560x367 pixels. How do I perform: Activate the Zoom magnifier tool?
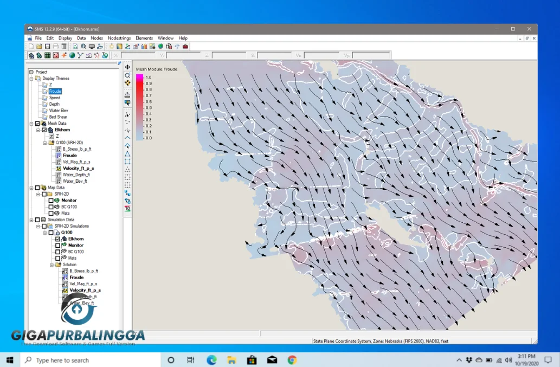pyautogui.click(x=127, y=75)
